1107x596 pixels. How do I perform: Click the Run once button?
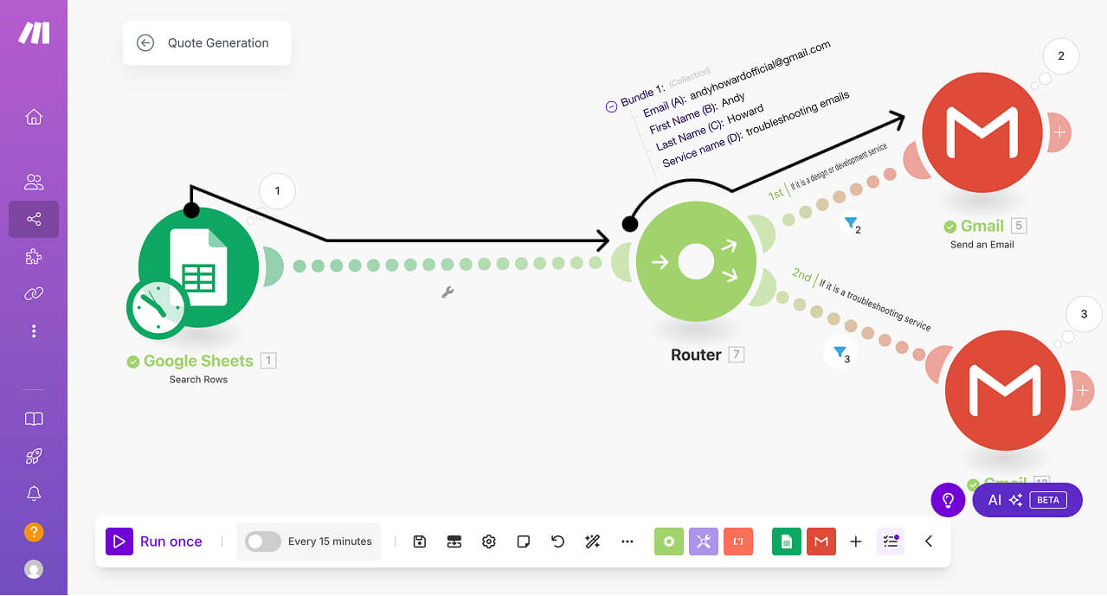pyautogui.click(x=154, y=542)
